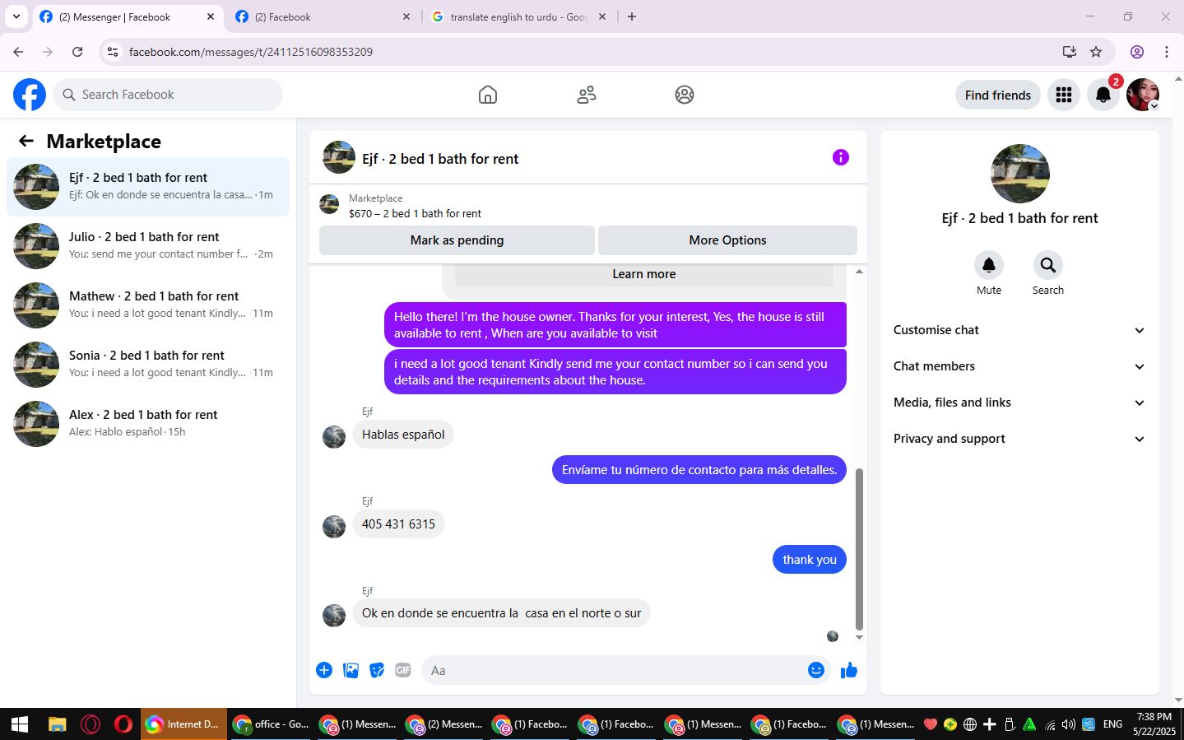
Task: Open the Chrome three-dot menu
Action: 1167,52
